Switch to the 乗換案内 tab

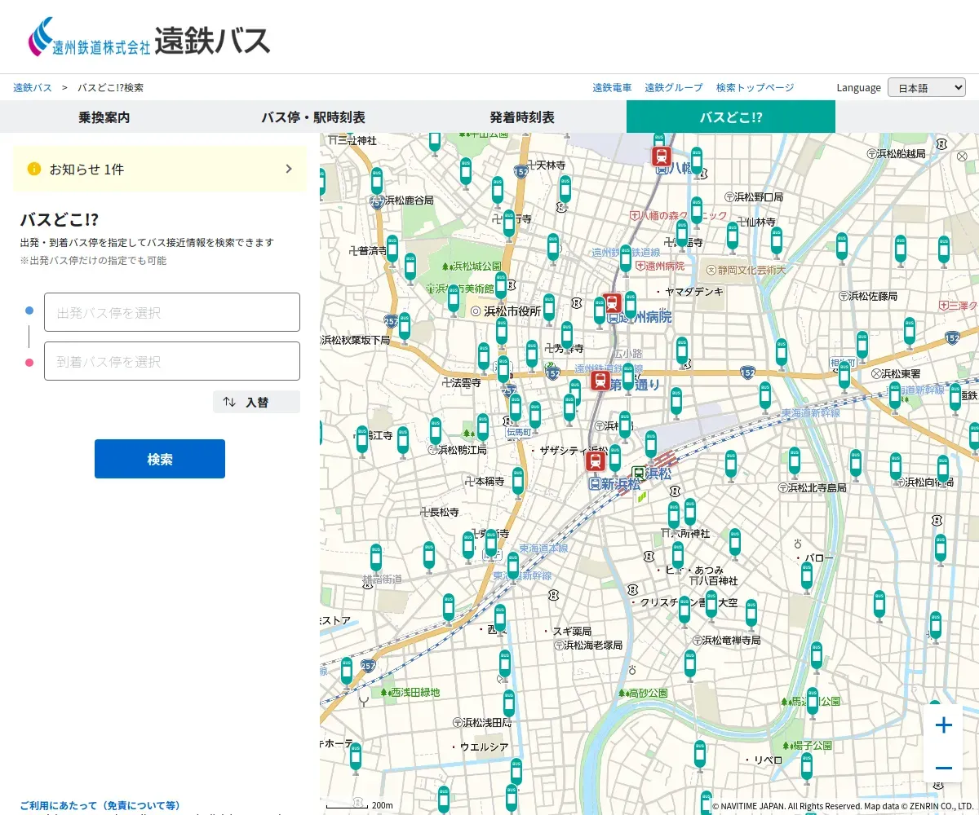click(x=104, y=117)
